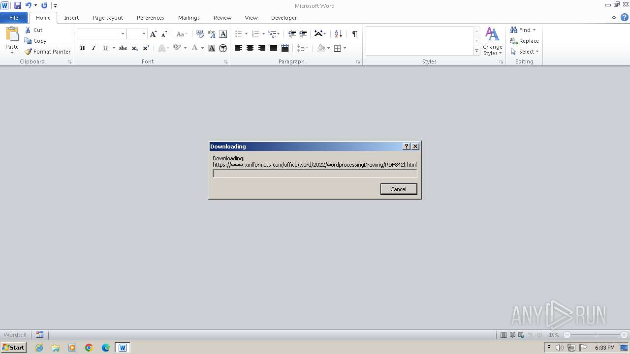Click Copy button in Clipboard group

36,41
